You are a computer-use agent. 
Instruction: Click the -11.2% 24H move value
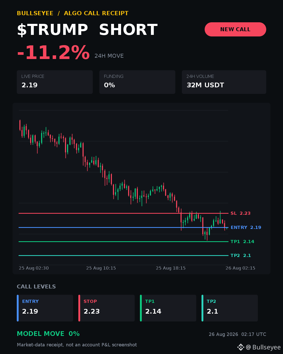click(53, 53)
